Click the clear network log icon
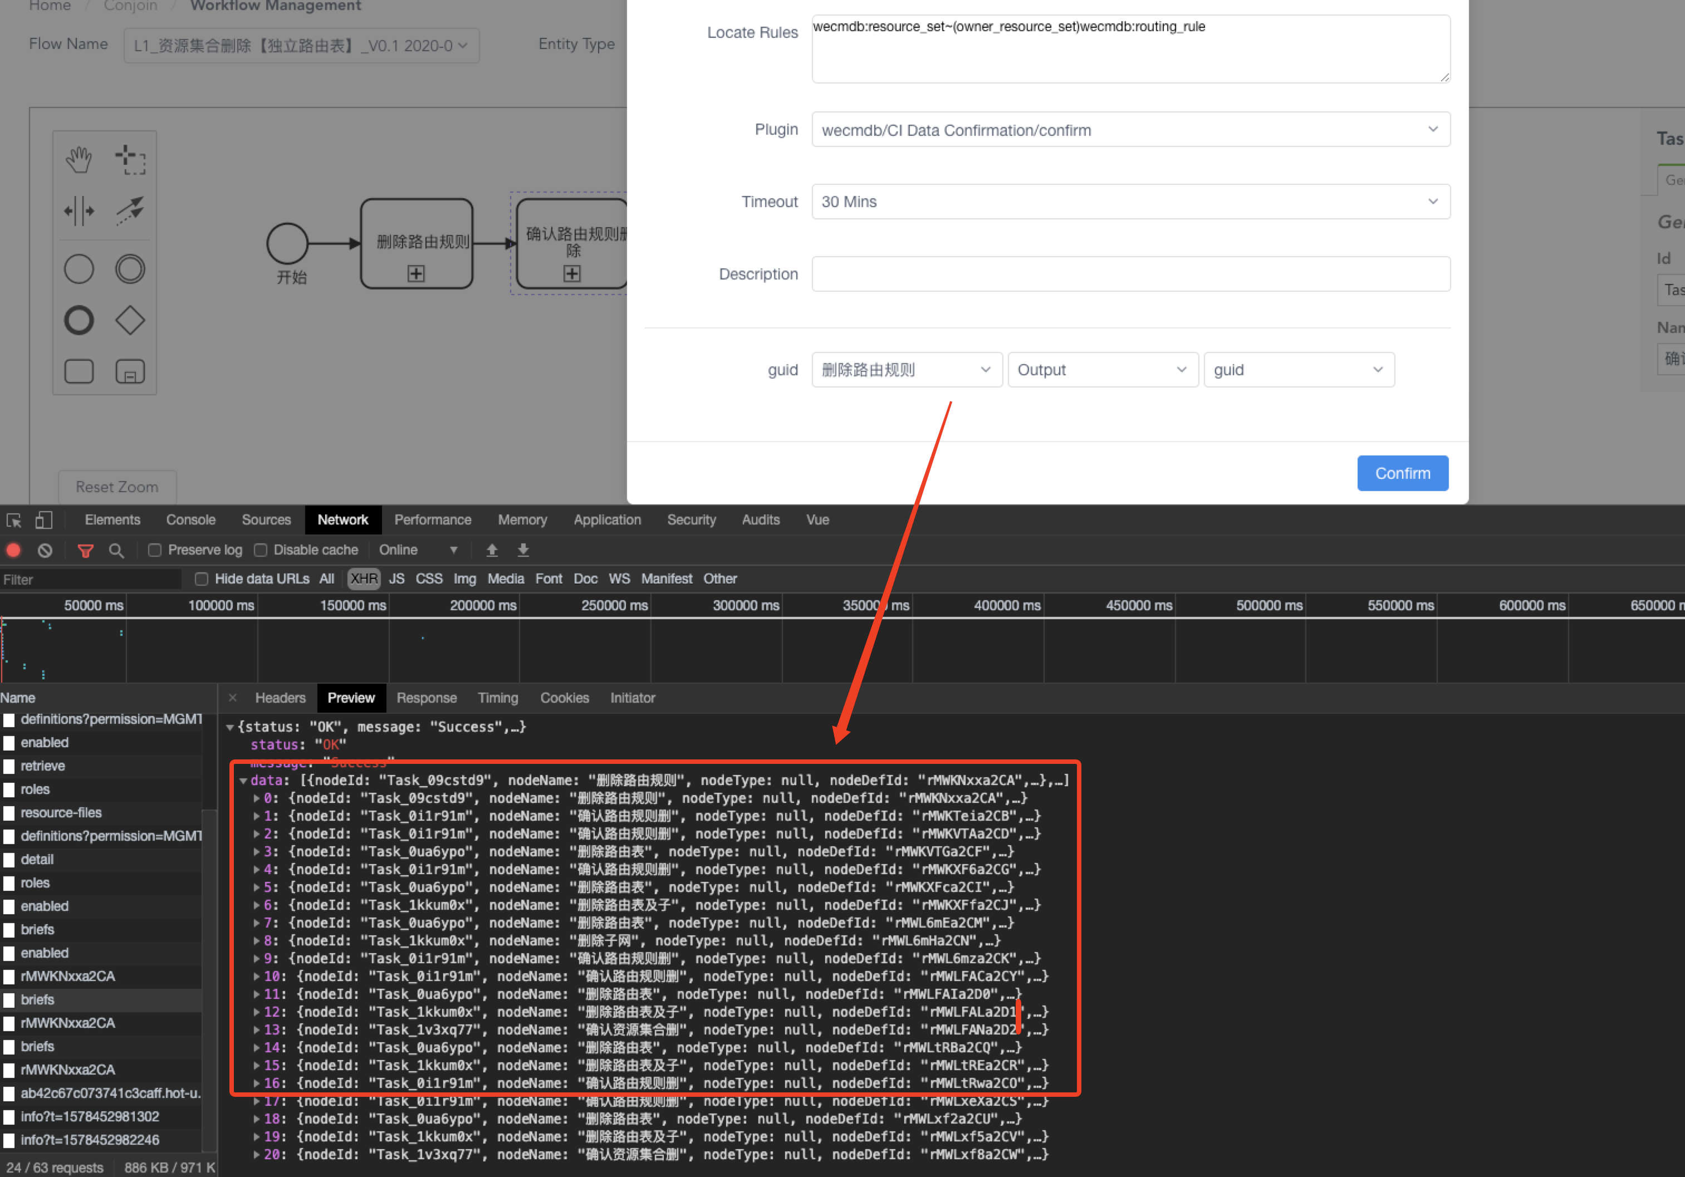 (45, 550)
